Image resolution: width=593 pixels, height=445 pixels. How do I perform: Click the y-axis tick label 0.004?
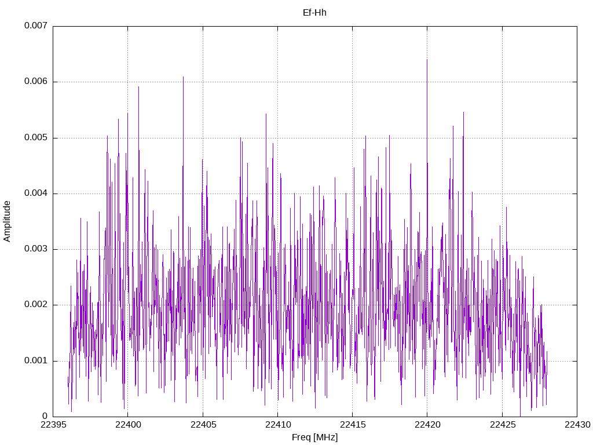pos(36,193)
